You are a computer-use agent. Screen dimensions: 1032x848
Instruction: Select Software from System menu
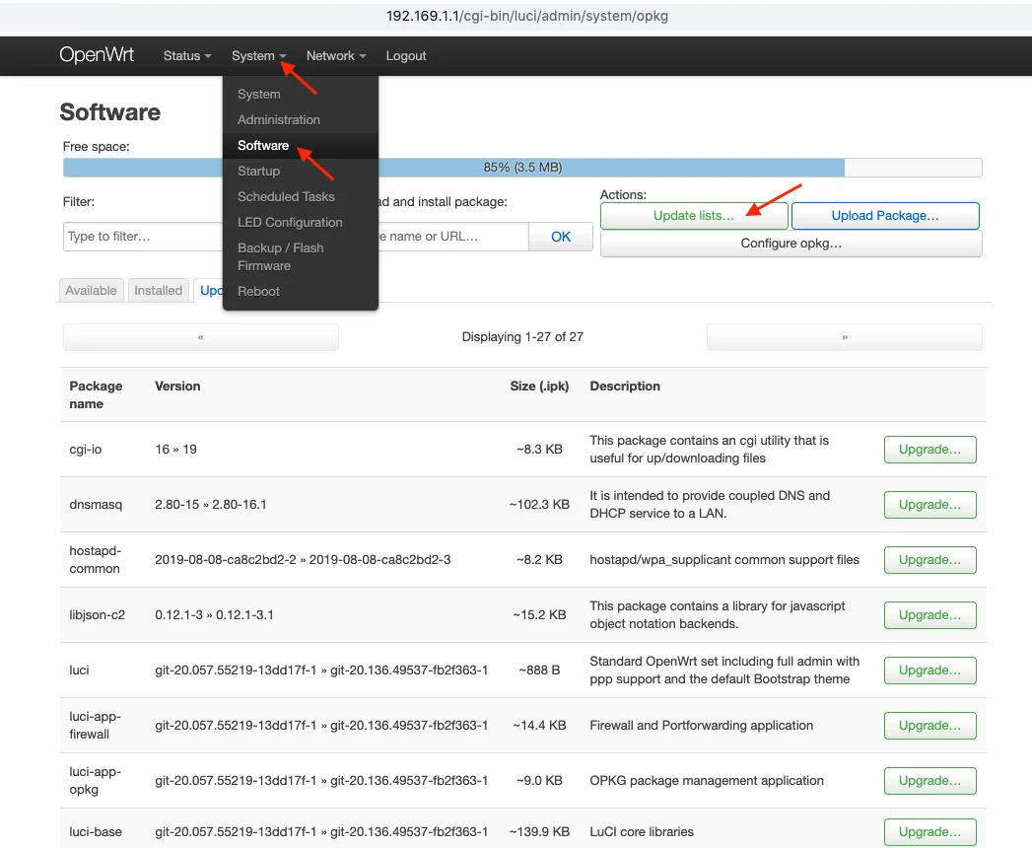(x=263, y=145)
